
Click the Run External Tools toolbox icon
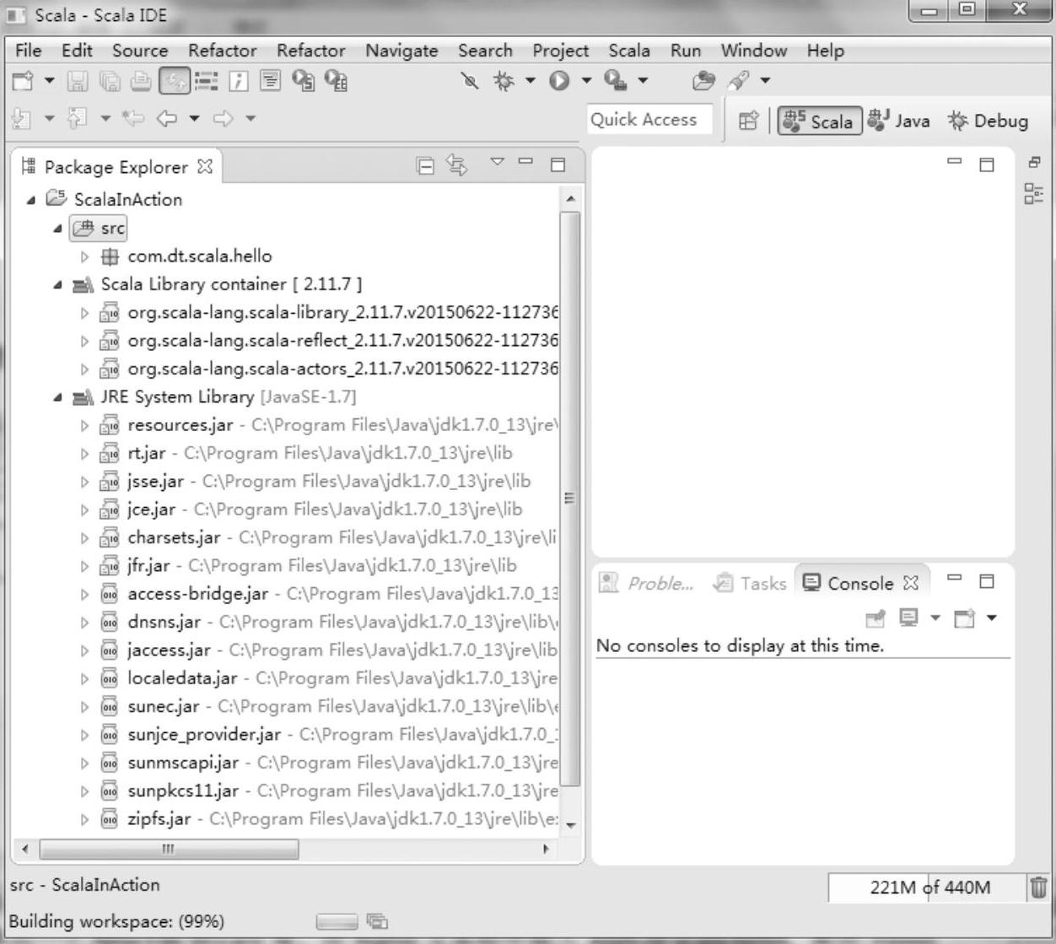tap(616, 80)
